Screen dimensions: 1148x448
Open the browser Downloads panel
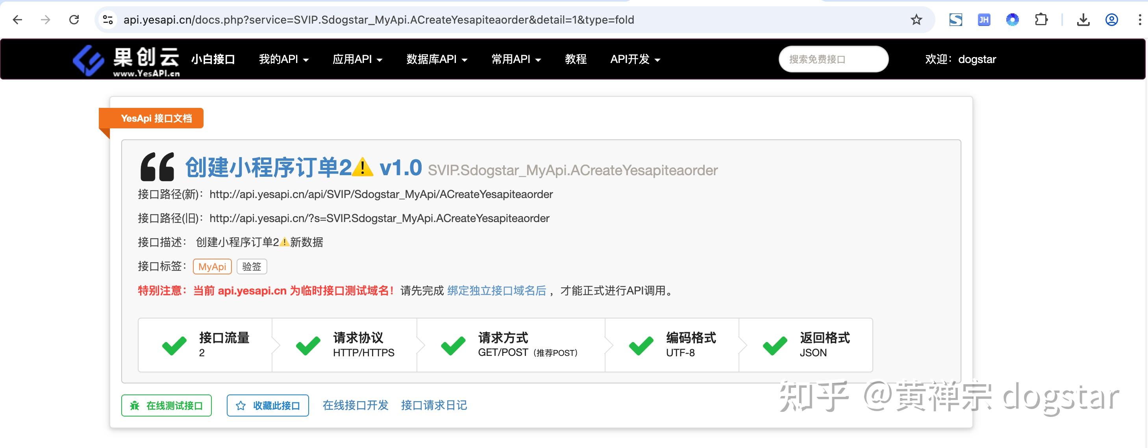point(1083,20)
